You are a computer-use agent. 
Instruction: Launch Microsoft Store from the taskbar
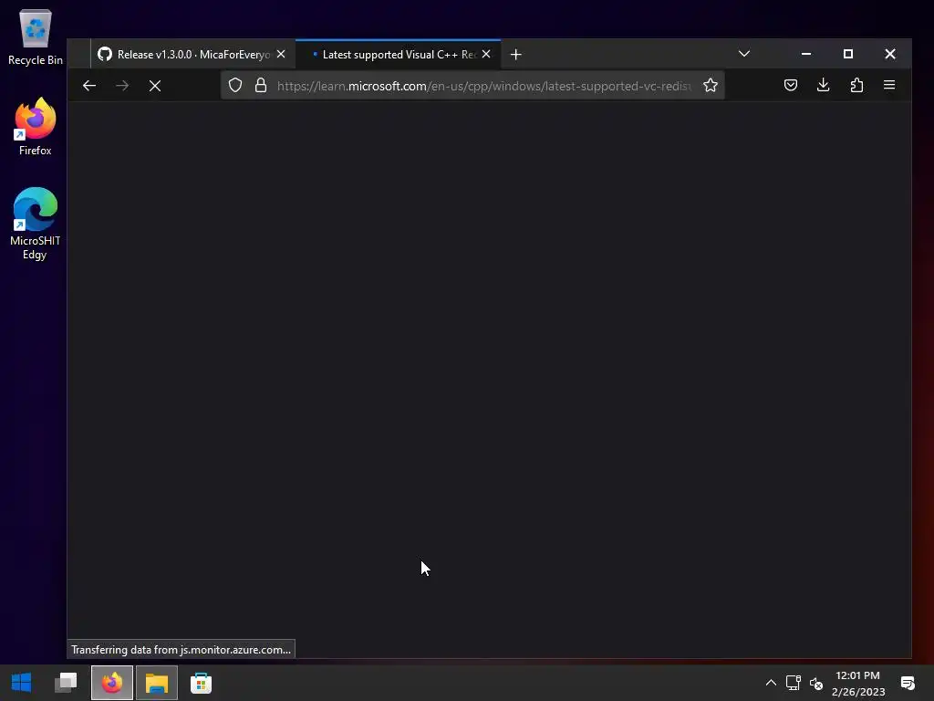point(201,683)
